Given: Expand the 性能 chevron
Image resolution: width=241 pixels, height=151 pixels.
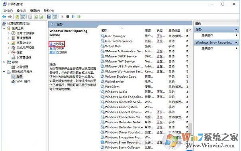Looking at the screenshot, I should [x=9, y=52].
